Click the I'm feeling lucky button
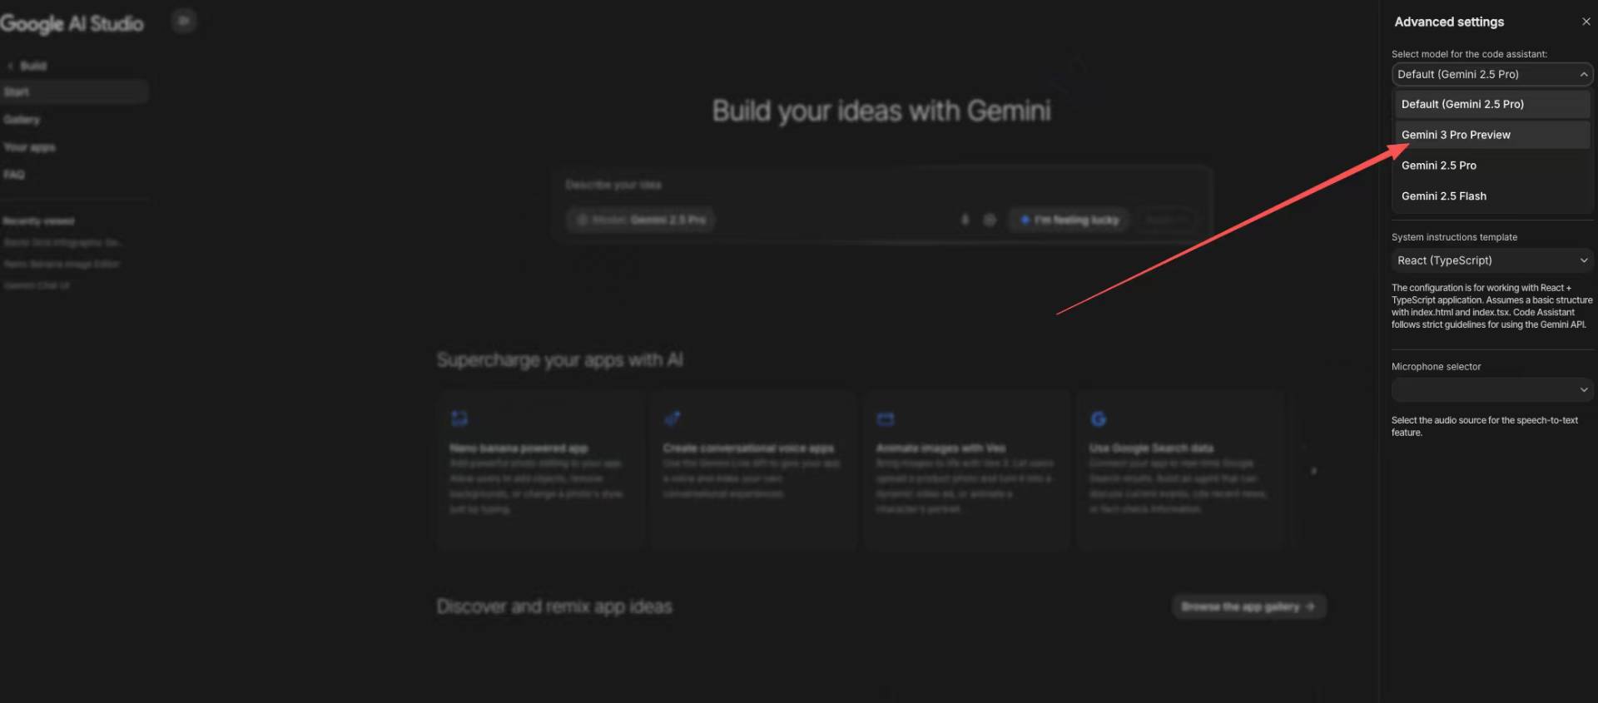The width and height of the screenshot is (1598, 703). [1069, 220]
